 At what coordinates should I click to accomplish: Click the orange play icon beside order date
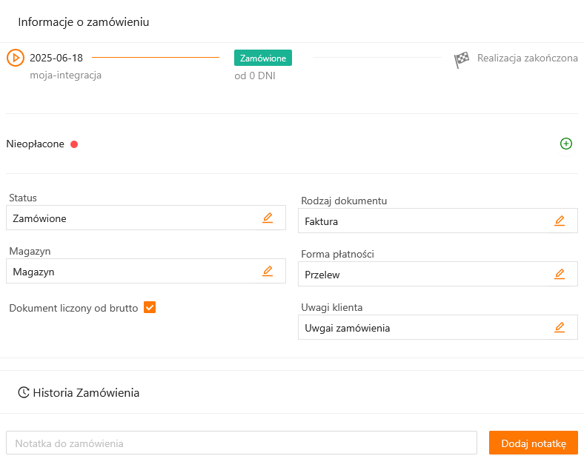pos(16,58)
